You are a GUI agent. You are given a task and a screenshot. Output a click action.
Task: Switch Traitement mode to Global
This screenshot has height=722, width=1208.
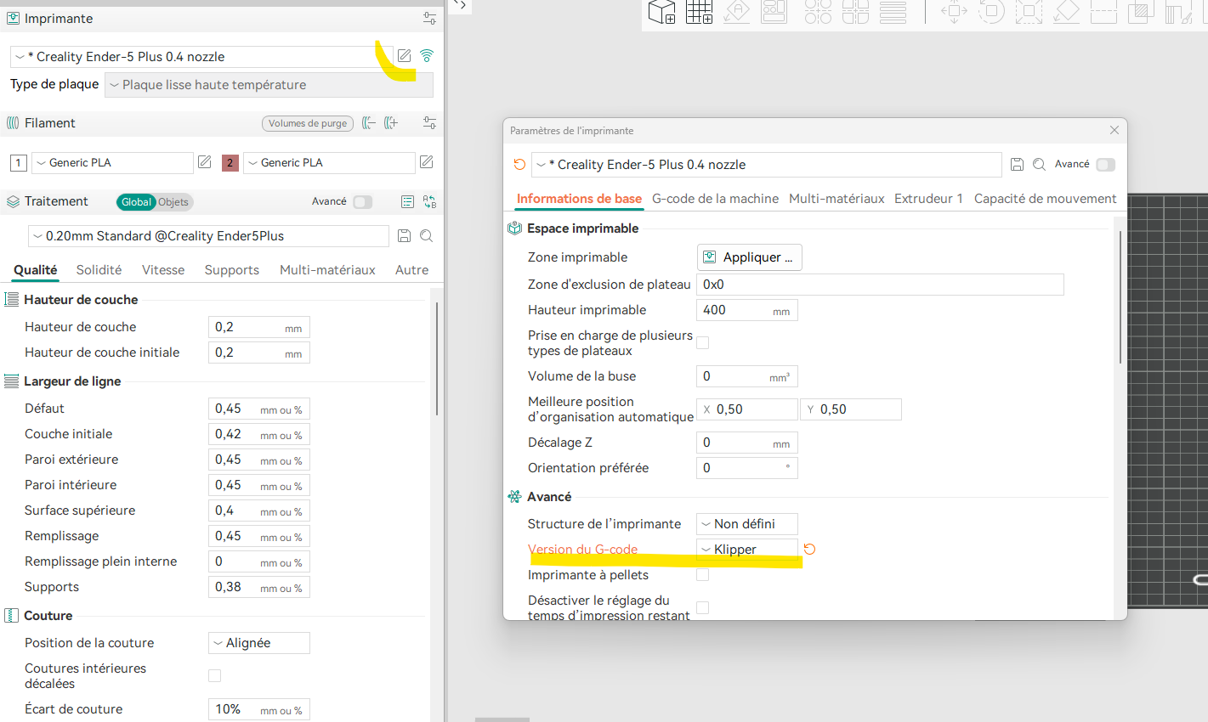coord(136,202)
